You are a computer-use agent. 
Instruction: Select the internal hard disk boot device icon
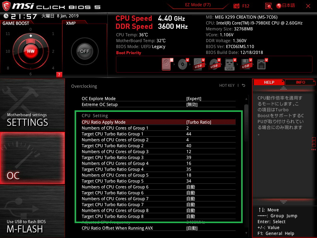(x=167, y=64)
